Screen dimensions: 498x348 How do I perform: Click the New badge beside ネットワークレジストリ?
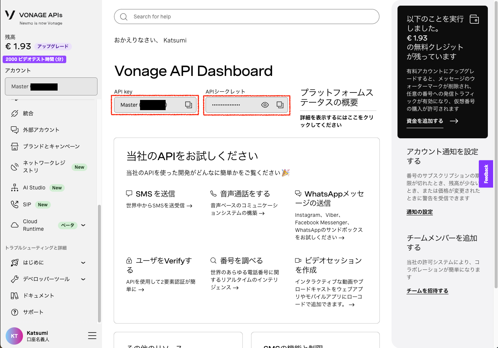pos(79,167)
